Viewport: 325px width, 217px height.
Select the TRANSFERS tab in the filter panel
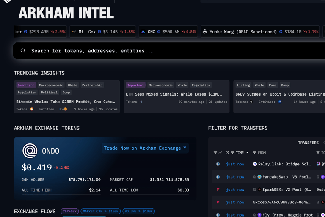tap(308, 143)
